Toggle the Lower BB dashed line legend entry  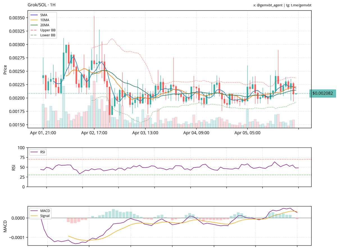(47, 35)
